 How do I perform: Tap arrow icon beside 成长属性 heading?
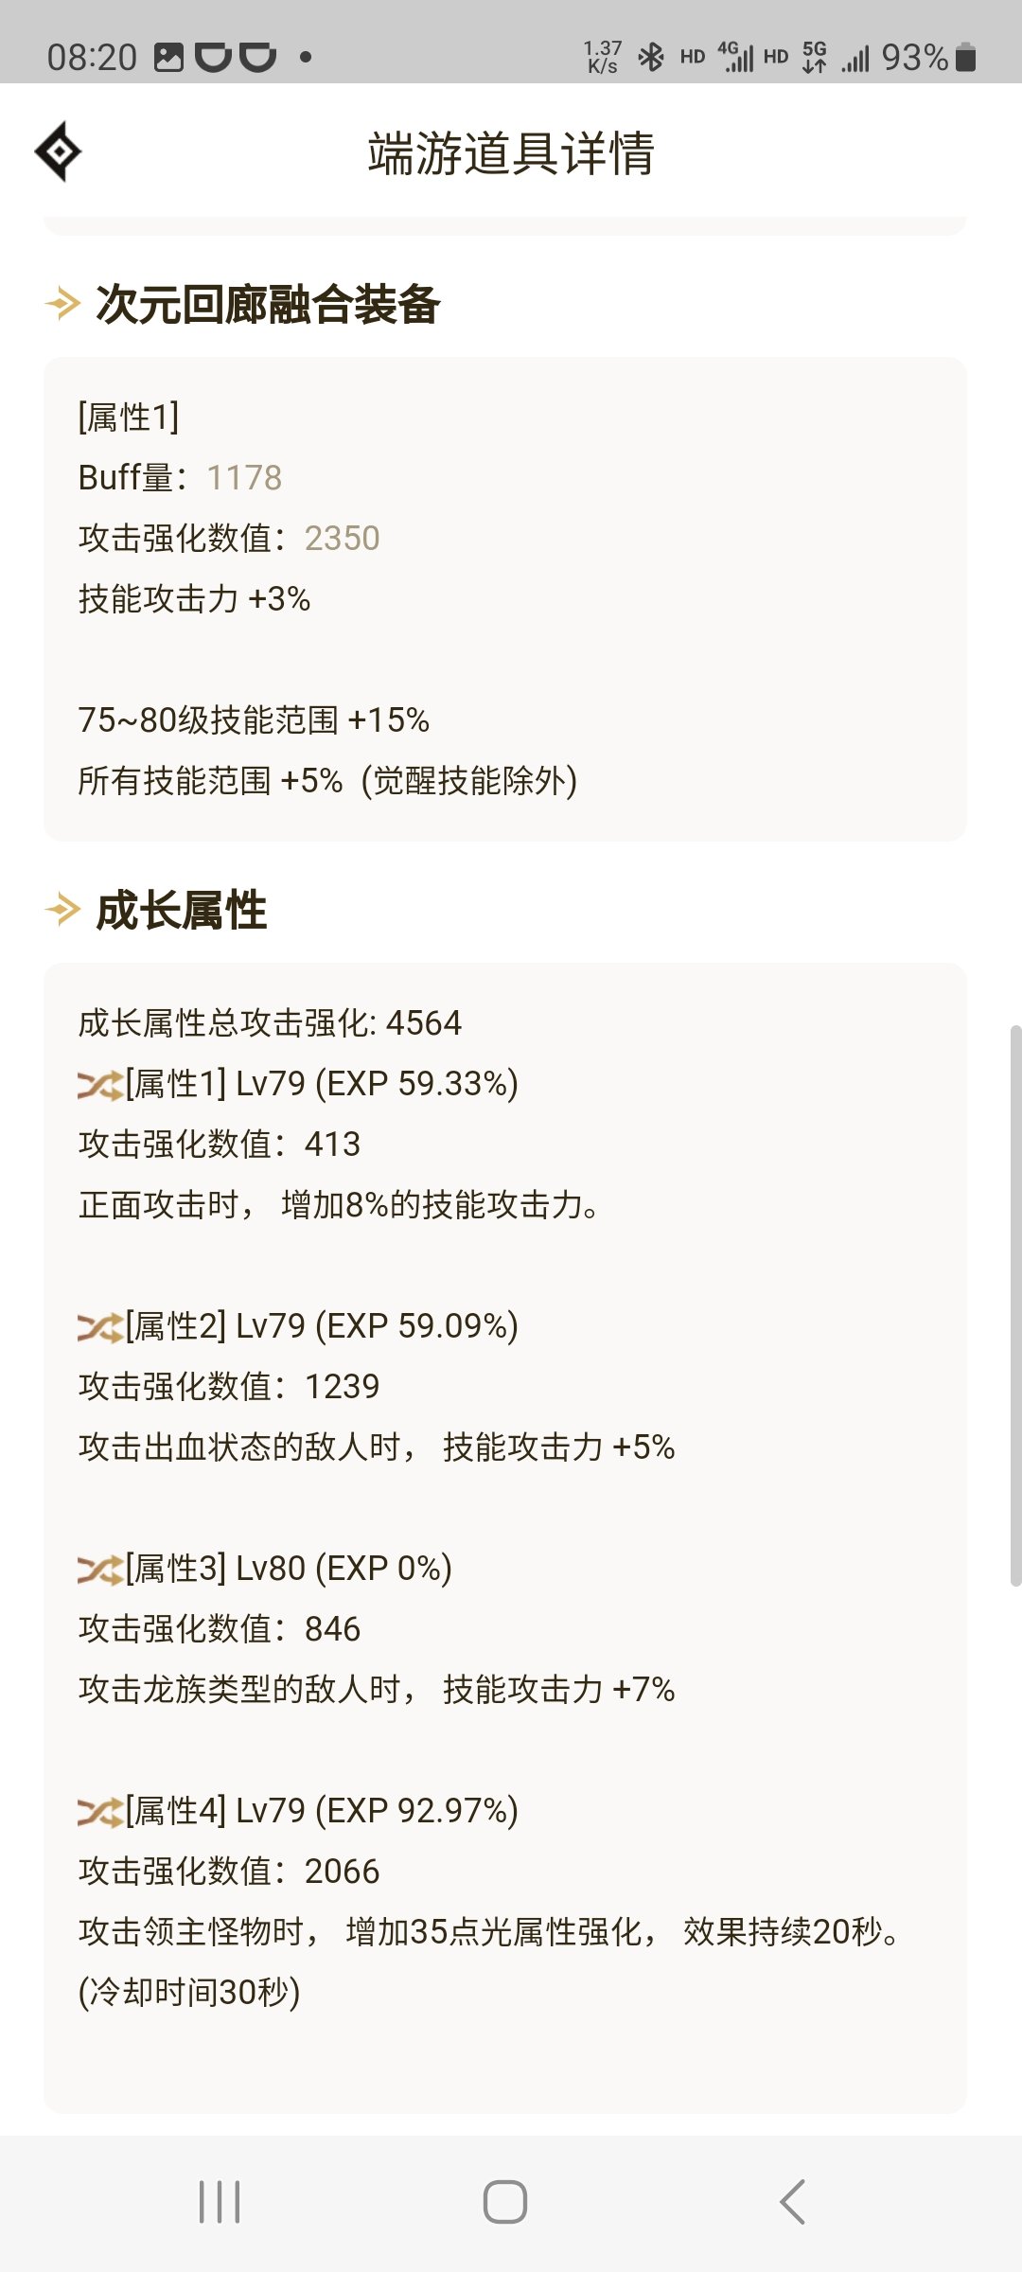63,910
